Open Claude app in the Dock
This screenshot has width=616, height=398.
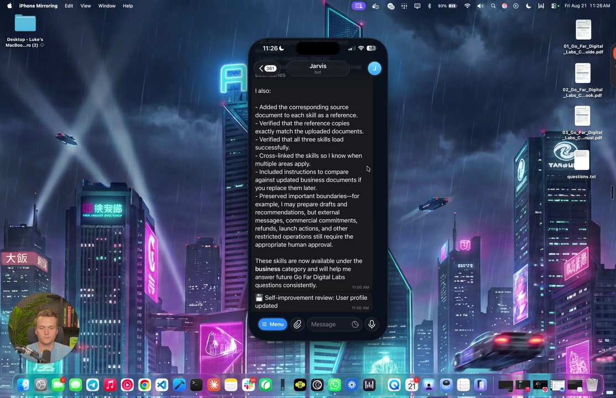coord(213,385)
